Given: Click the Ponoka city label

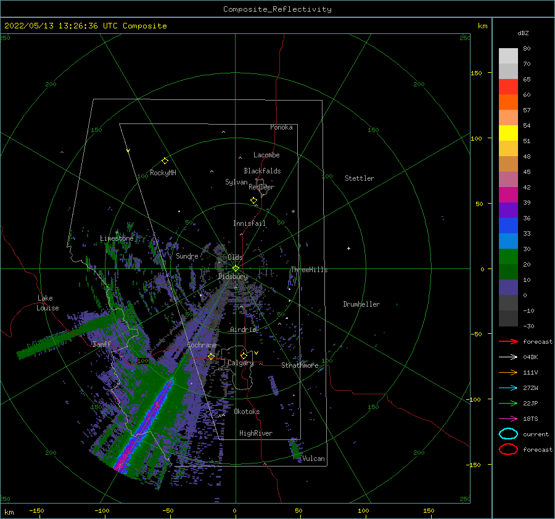Looking at the screenshot, I should pos(281,127).
